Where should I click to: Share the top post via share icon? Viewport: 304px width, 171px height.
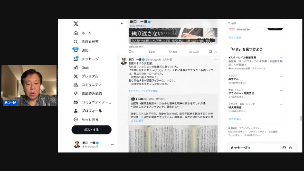pyautogui.click(x=216, y=52)
